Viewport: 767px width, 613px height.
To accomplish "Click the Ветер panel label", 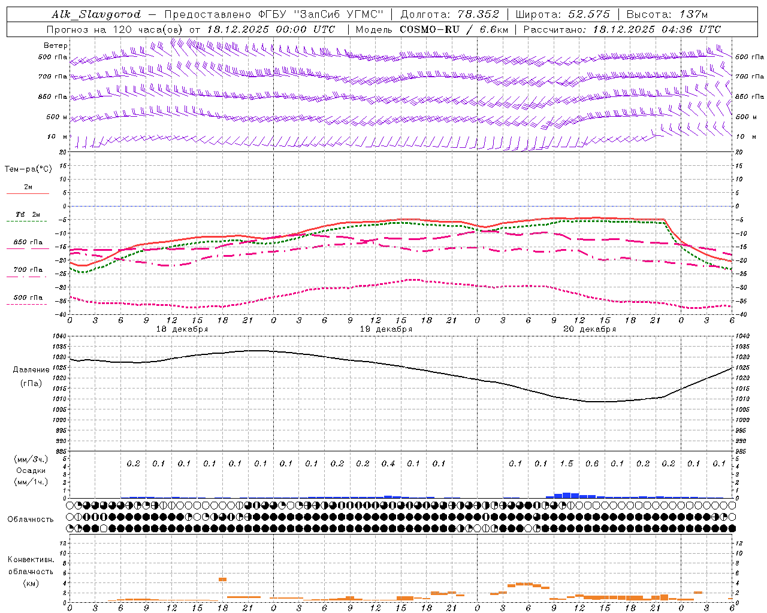I will [56, 45].
